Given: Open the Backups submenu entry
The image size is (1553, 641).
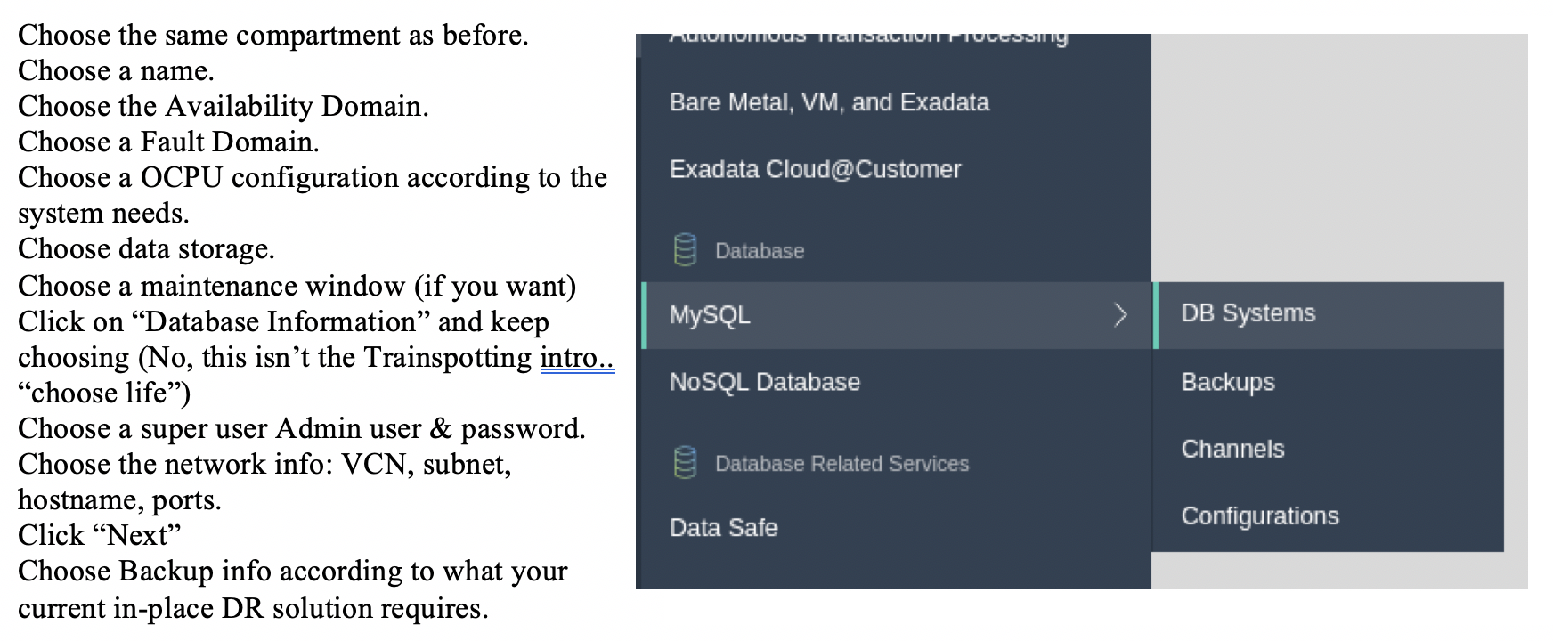Looking at the screenshot, I should click(x=1227, y=382).
